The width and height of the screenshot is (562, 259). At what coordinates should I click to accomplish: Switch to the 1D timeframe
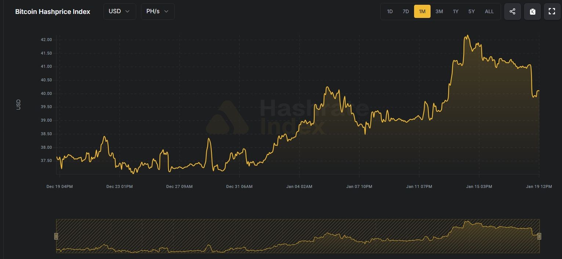tap(390, 11)
